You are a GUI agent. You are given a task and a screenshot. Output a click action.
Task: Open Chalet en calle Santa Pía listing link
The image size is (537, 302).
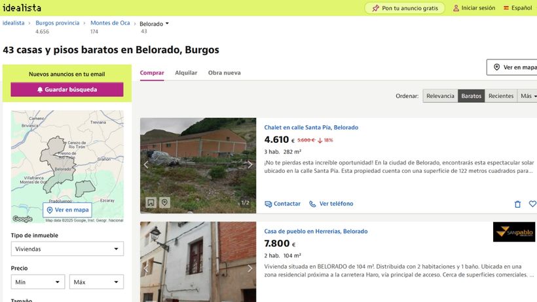click(311, 127)
